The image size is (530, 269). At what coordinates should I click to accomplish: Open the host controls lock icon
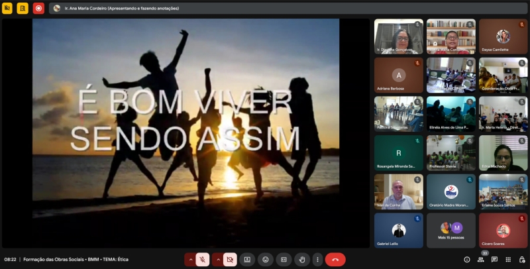(522, 260)
